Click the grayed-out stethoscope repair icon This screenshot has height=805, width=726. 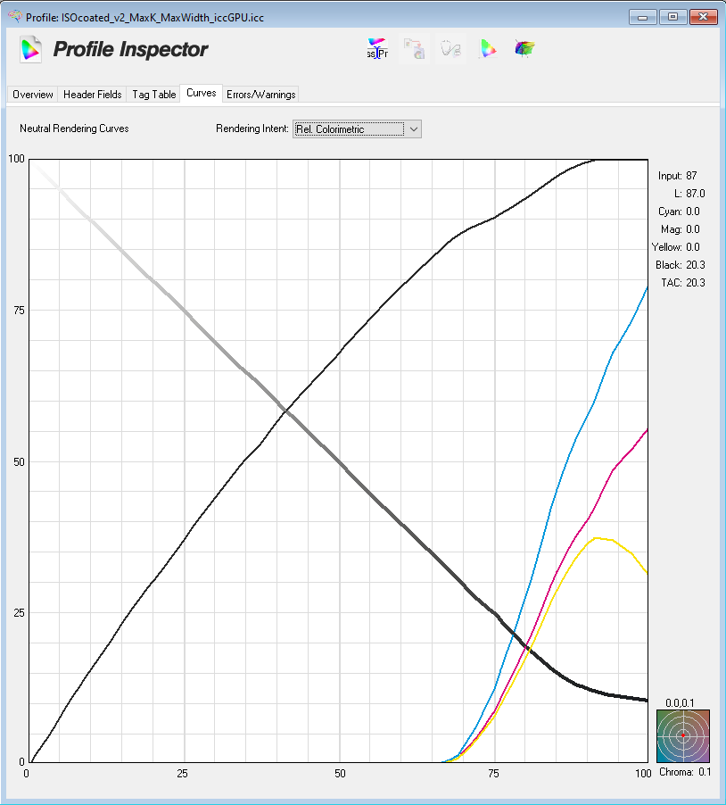click(450, 49)
